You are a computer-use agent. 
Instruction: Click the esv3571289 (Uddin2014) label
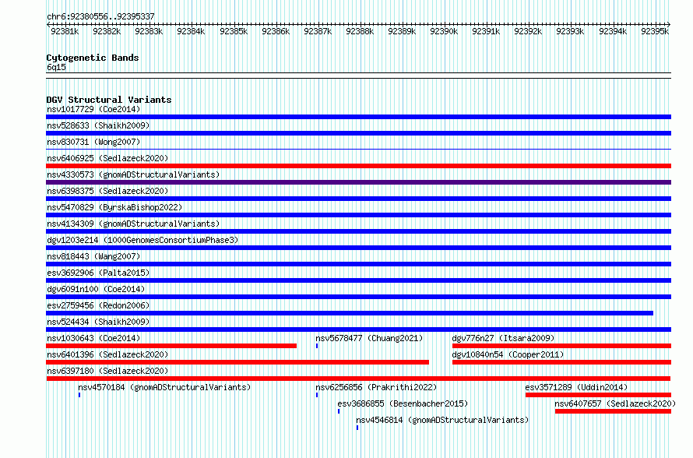pos(576,387)
